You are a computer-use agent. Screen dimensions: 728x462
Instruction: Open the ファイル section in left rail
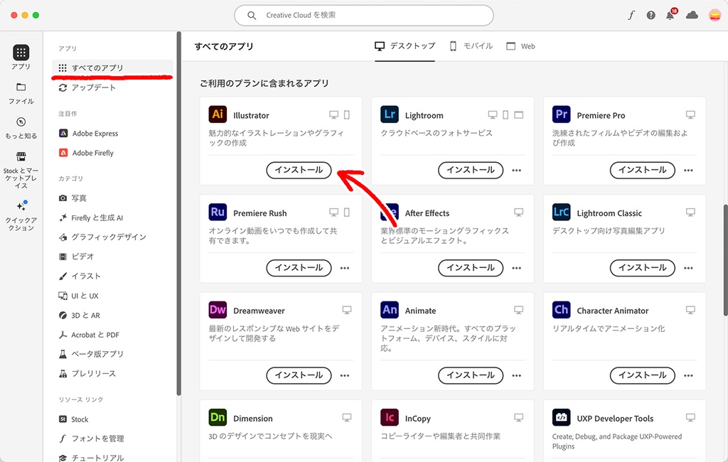click(21, 93)
